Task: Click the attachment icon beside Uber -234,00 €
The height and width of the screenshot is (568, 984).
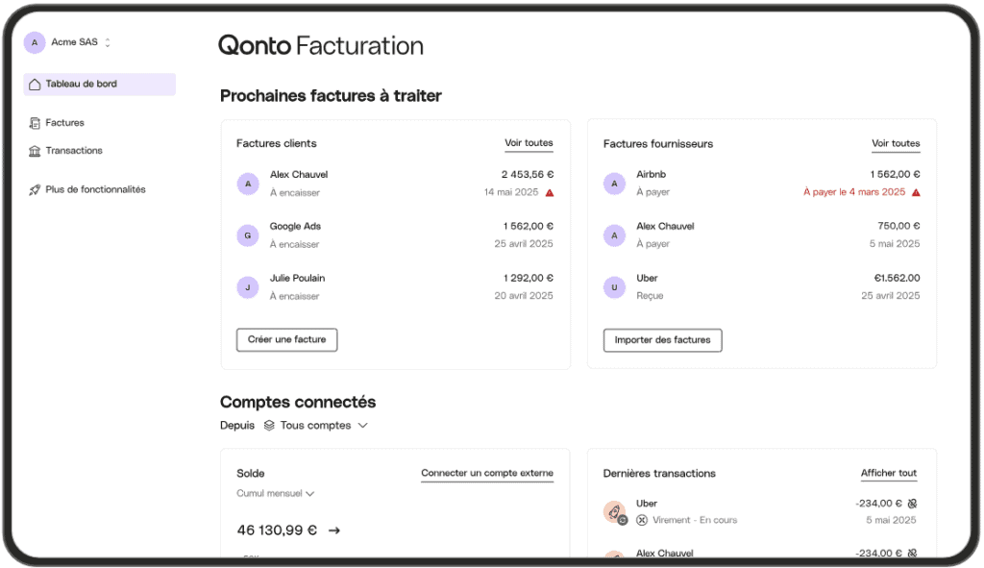Action: [x=912, y=503]
